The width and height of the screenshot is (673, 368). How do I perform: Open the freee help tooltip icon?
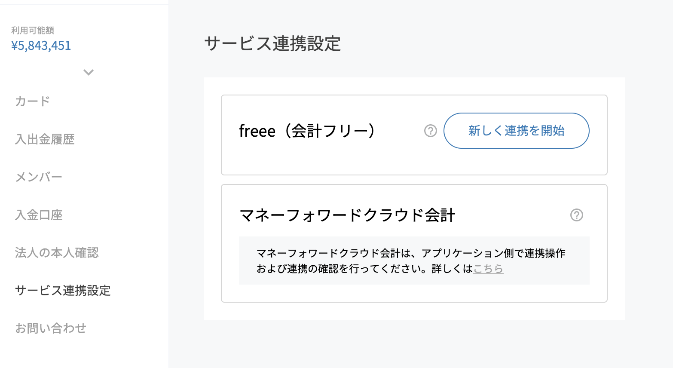tap(431, 131)
